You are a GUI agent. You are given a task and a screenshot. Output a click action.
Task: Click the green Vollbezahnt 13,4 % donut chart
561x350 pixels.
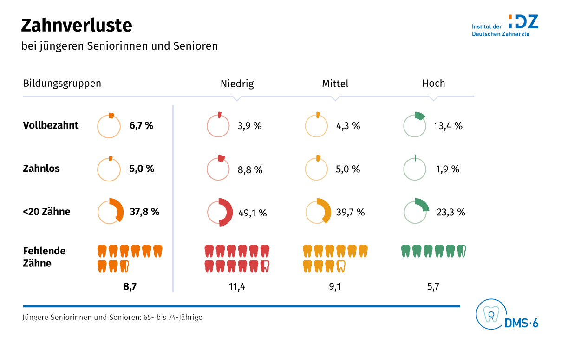pyautogui.click(x=415, y=125)
